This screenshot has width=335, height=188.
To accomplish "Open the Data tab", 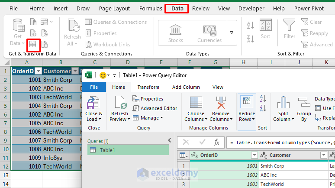I will 177,9.
